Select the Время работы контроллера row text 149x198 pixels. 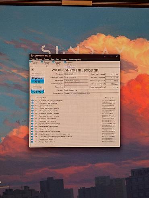point(50,124)
